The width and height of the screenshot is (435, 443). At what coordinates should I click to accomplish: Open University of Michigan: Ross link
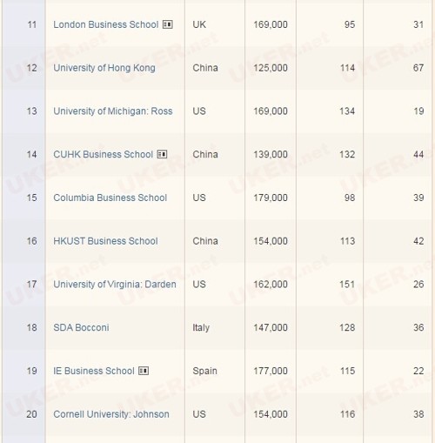click(113, 111)
